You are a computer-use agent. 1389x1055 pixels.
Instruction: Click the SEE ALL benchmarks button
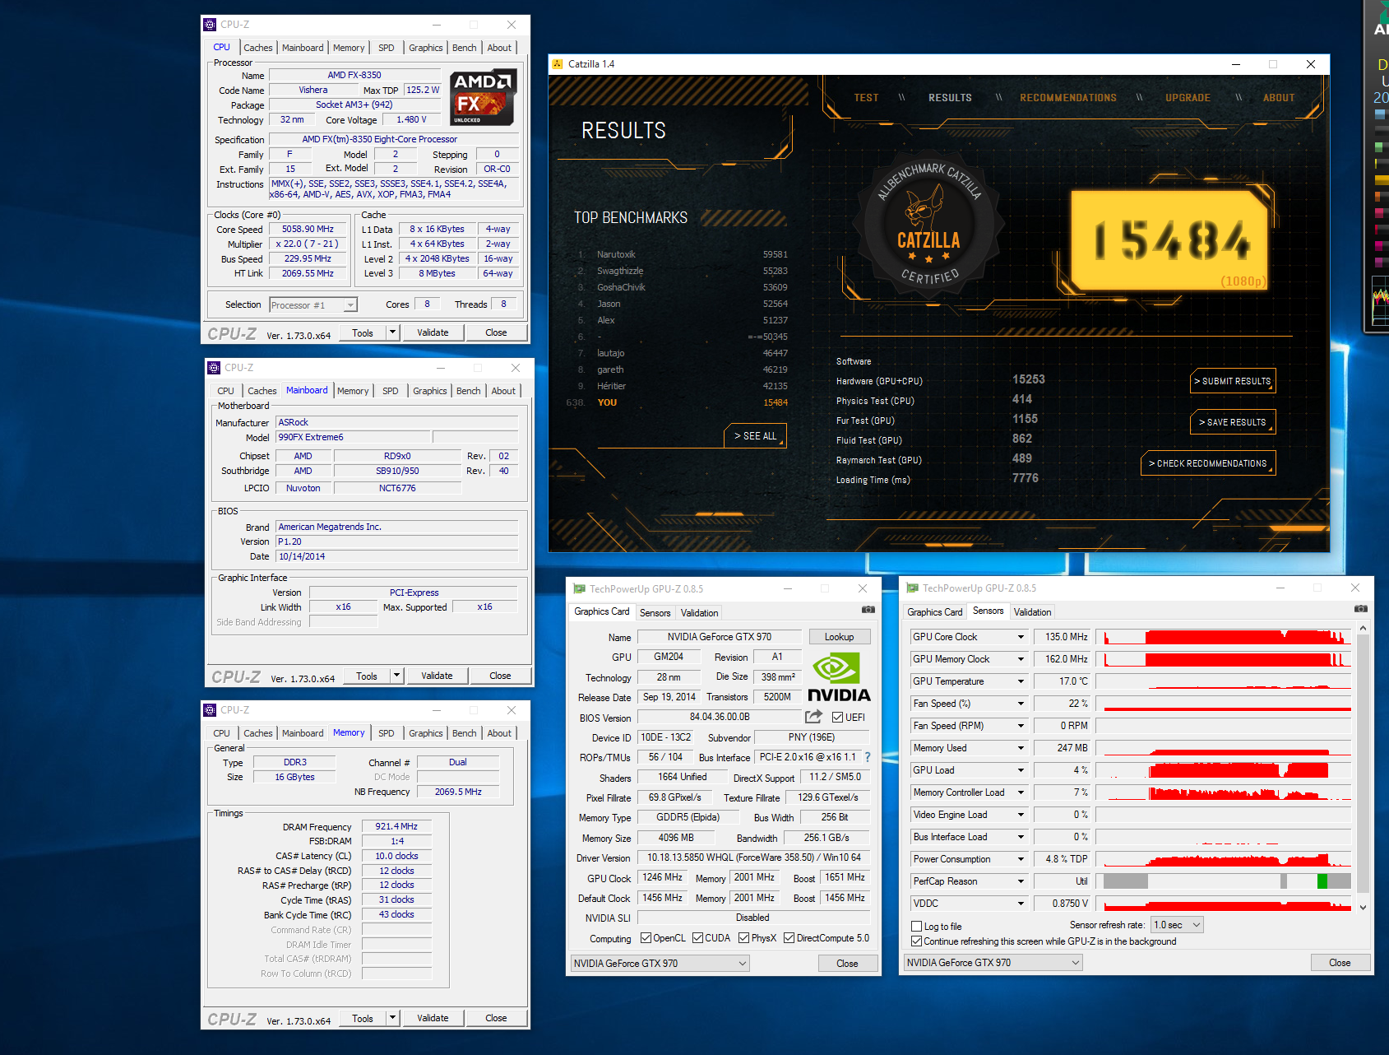click(755, 436)
